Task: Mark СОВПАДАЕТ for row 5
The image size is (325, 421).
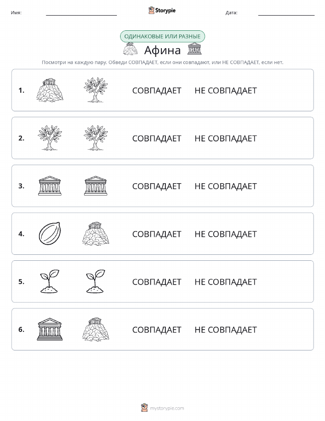Action: (157, 282)
